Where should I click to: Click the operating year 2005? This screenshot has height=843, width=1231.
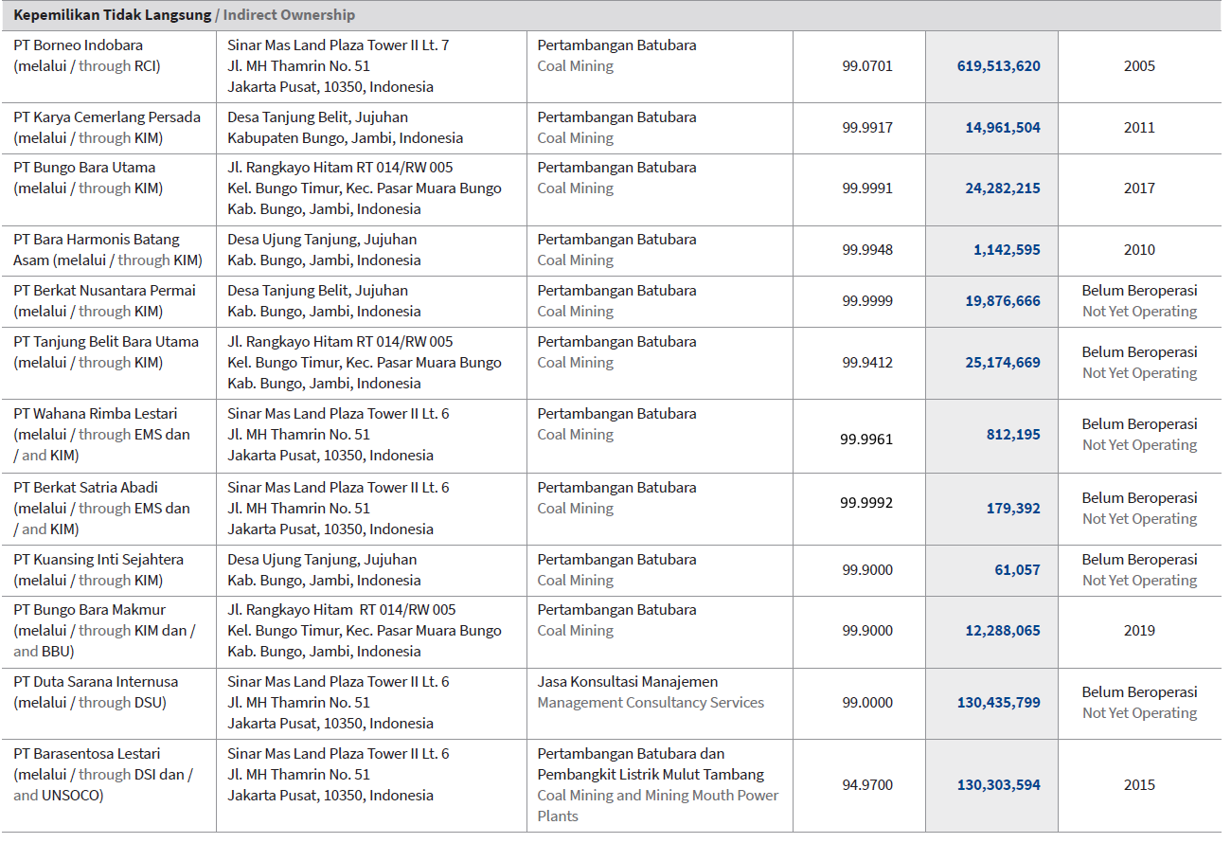click(x=1139, y=66)
